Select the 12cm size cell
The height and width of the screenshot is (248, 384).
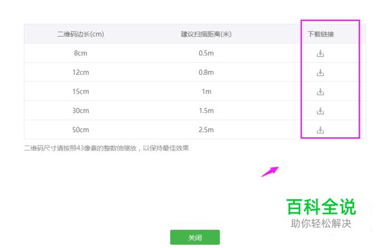(80, 73)
